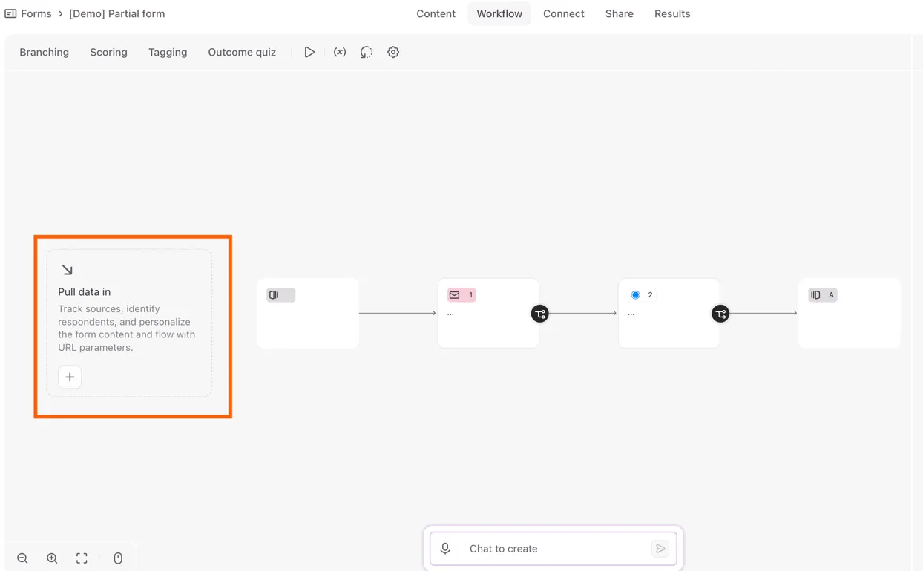Image resolution: width=923 pixels, height=571 pixels.
Task: Click the ending screen icon on node A
Action: pyautogui.click(x=816, y=295)
